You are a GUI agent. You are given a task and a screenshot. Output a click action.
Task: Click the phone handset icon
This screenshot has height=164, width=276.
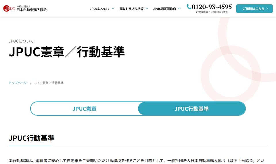tap(189, 7)
